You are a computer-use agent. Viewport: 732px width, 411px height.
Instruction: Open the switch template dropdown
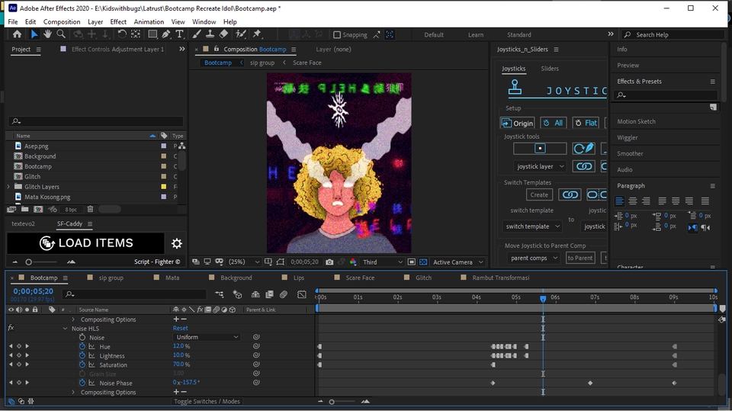point(532,226)
